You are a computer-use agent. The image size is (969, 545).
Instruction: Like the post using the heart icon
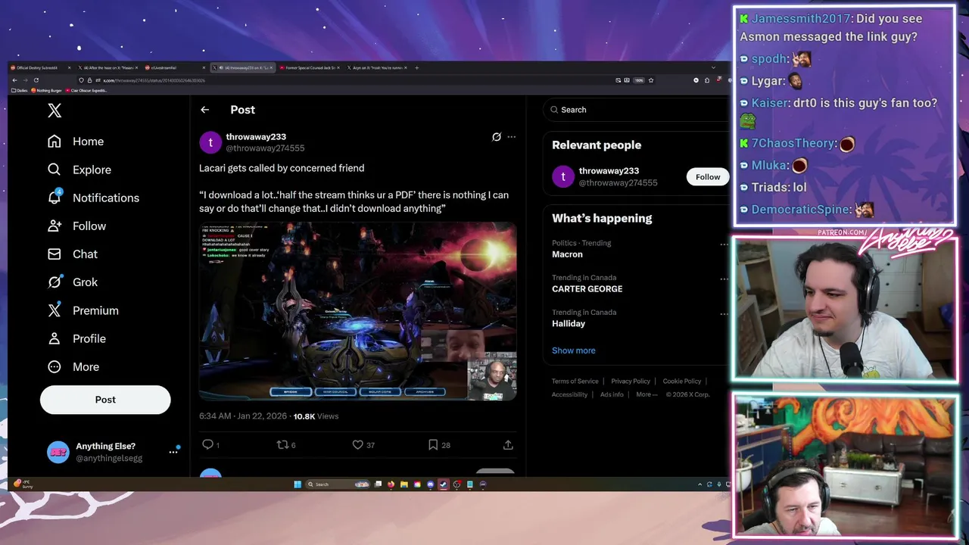click(357, 444)
